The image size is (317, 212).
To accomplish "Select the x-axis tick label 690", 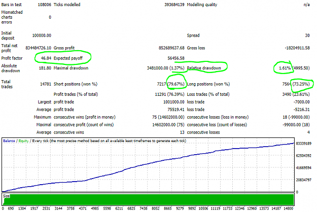I will pyautogui.click(x=11, y=208).
